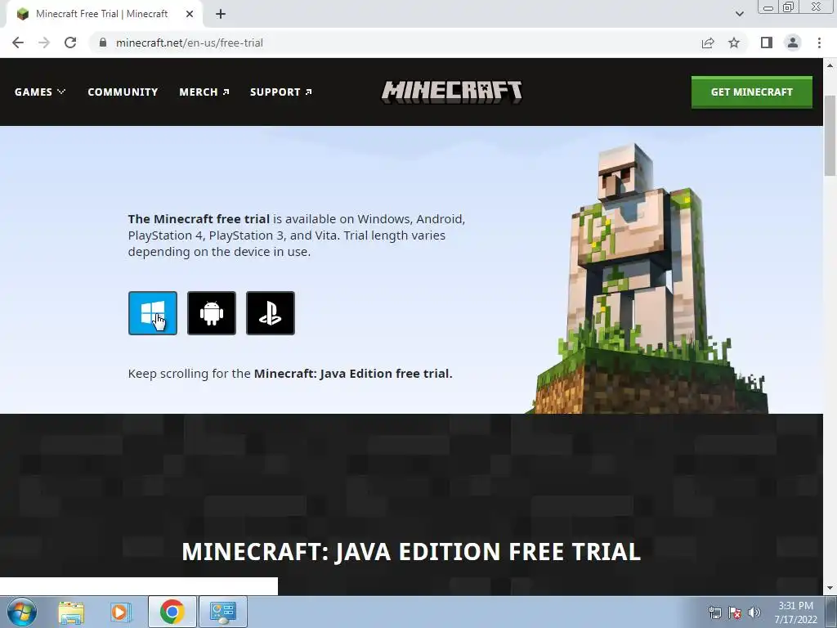Bookmark this page with the star
This screenshot has width=837, height=628.
[x=734, y=43]
